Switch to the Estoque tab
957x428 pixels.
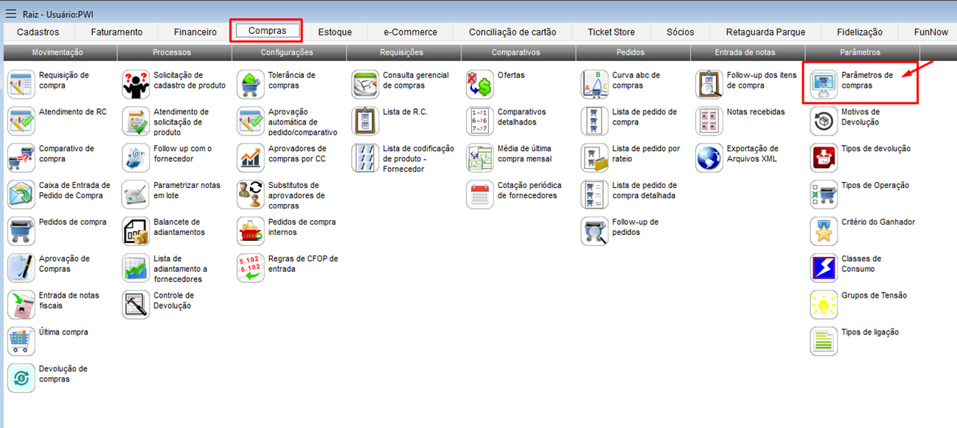click(x=335, y=32)
